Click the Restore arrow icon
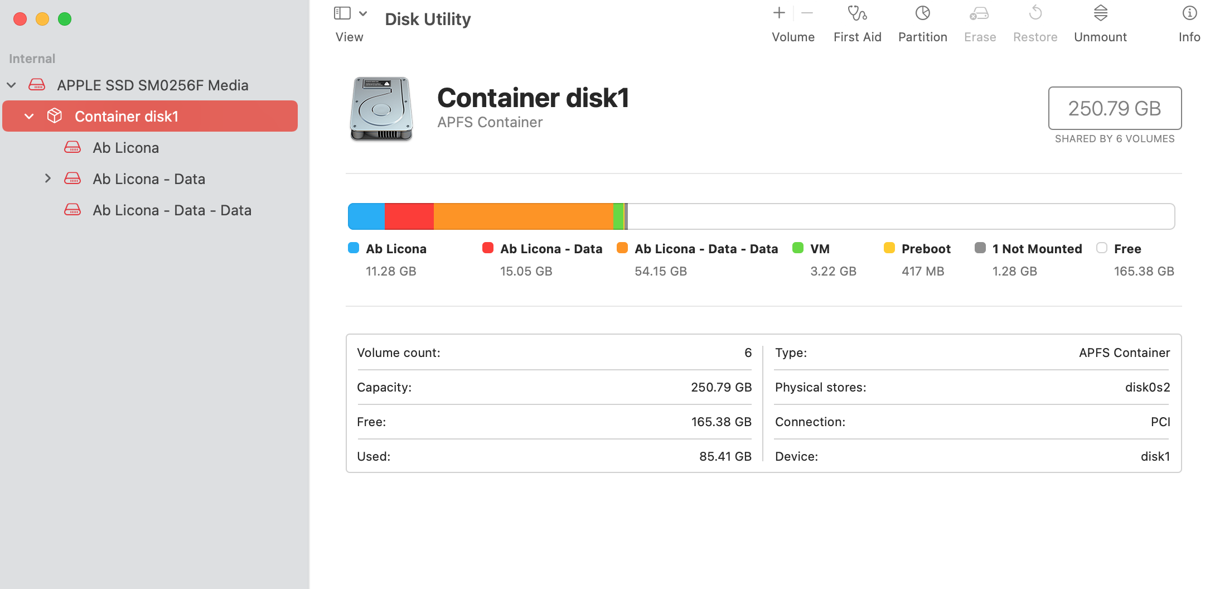 coord(1035,13)
